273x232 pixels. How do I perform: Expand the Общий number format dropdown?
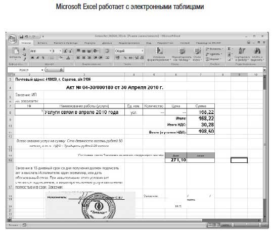[x=143, y=51]
